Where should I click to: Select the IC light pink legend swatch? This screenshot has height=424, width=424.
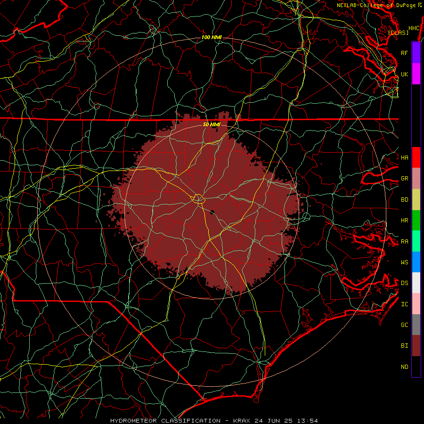[x=416, y=304]
